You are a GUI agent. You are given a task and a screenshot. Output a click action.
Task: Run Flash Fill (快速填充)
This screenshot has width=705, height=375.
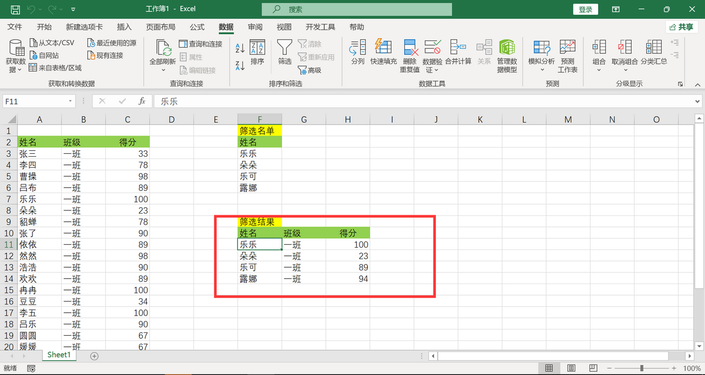[383, 52]
